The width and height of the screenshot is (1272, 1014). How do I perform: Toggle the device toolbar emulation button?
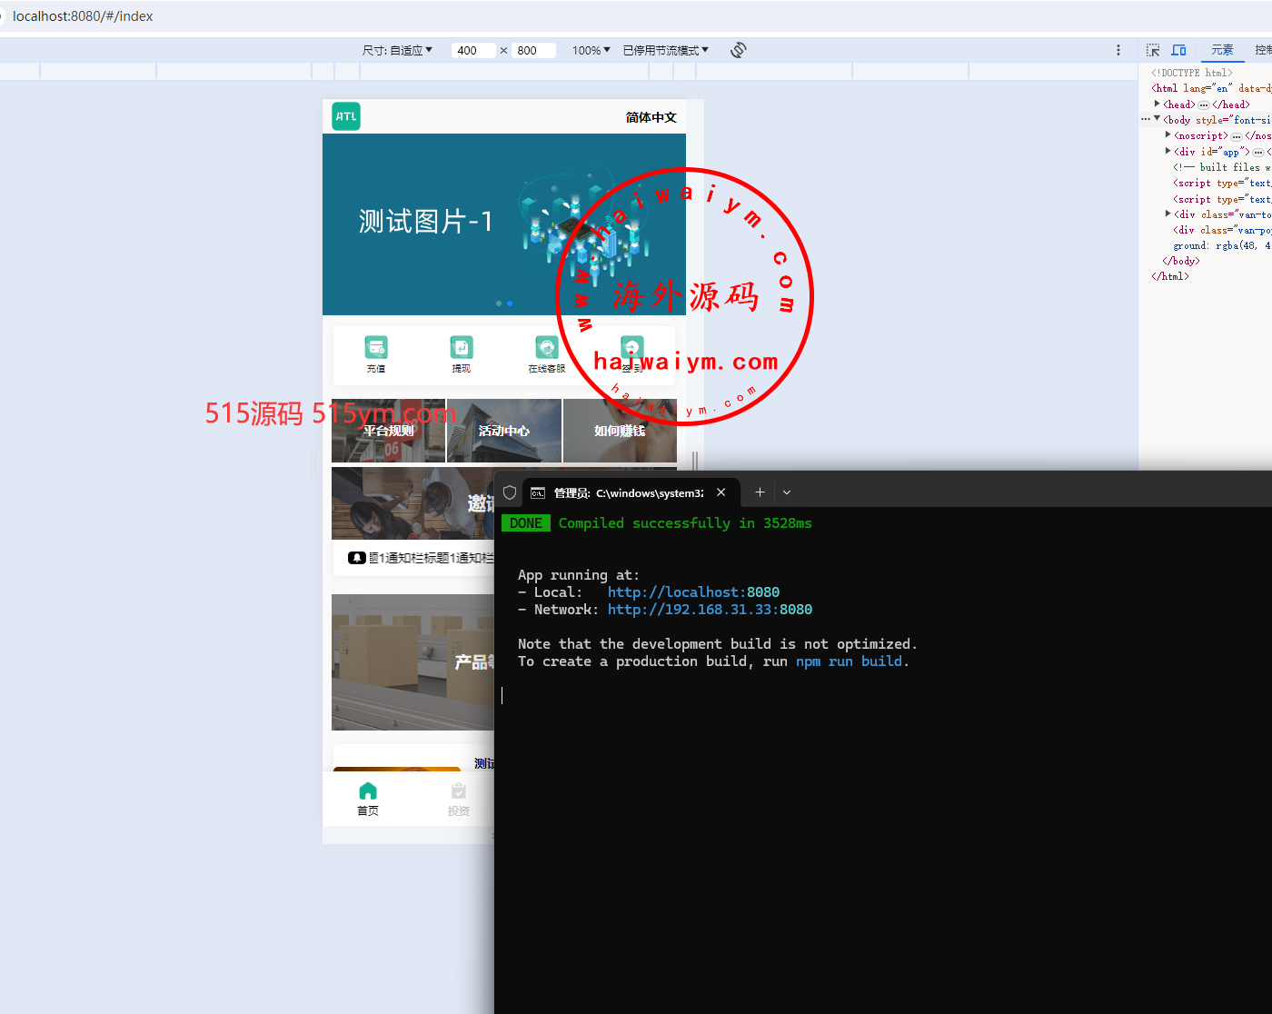(1178, 50)
